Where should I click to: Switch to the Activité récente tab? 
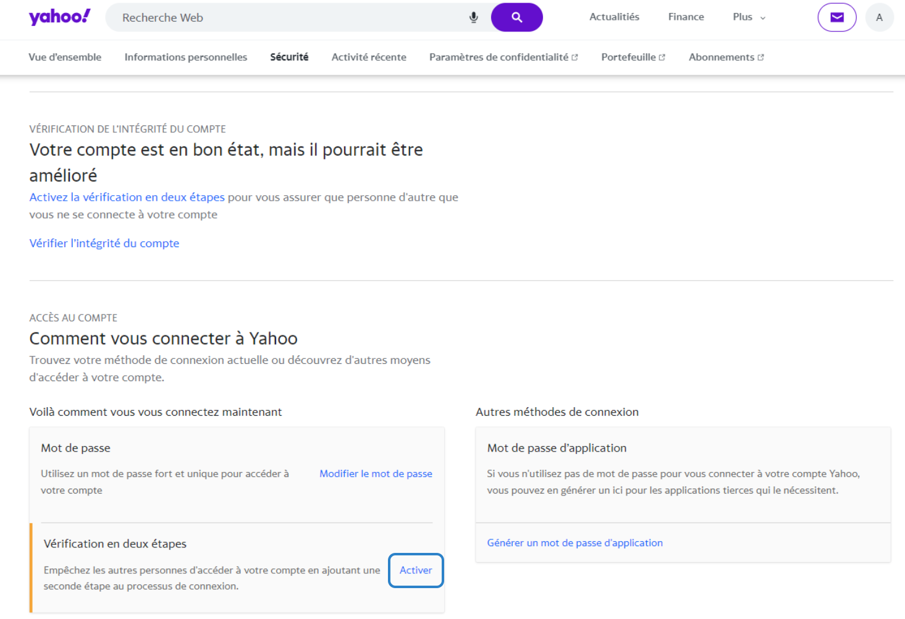coord(369,57)
